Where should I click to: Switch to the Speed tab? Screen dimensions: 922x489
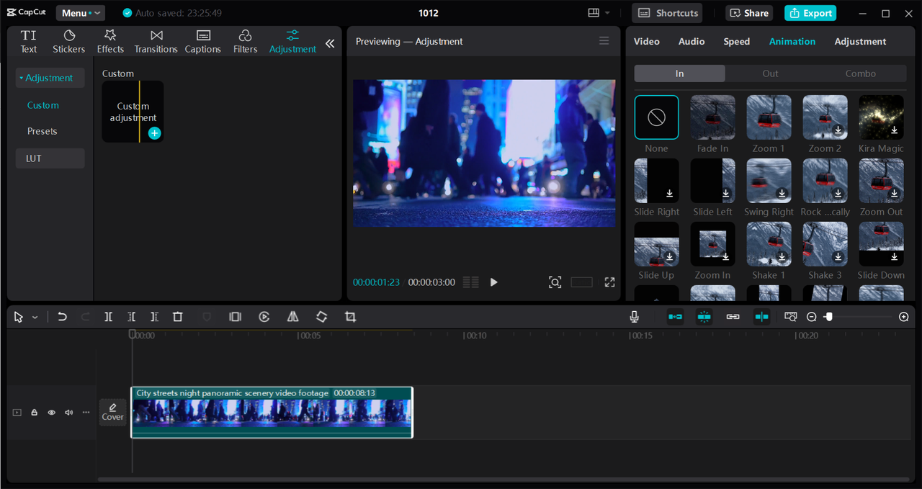point(736,42)
